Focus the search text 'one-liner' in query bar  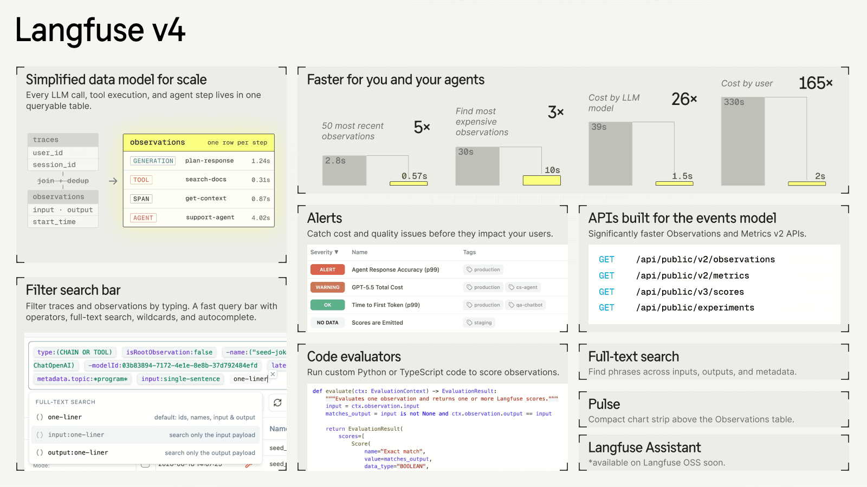click(x=250, y=379)
